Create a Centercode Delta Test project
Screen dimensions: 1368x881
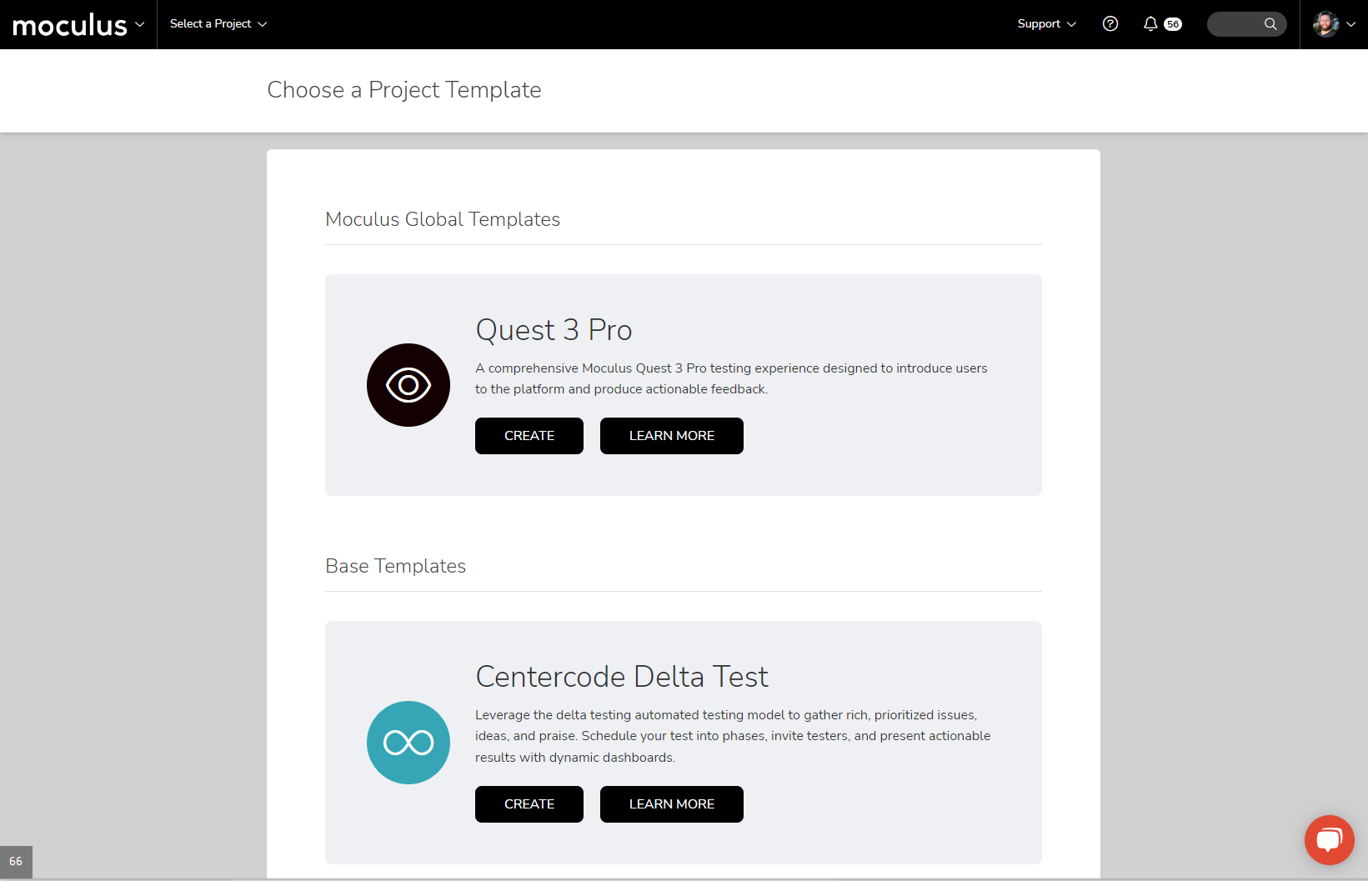pyautogui.click(x=529, y=804)
